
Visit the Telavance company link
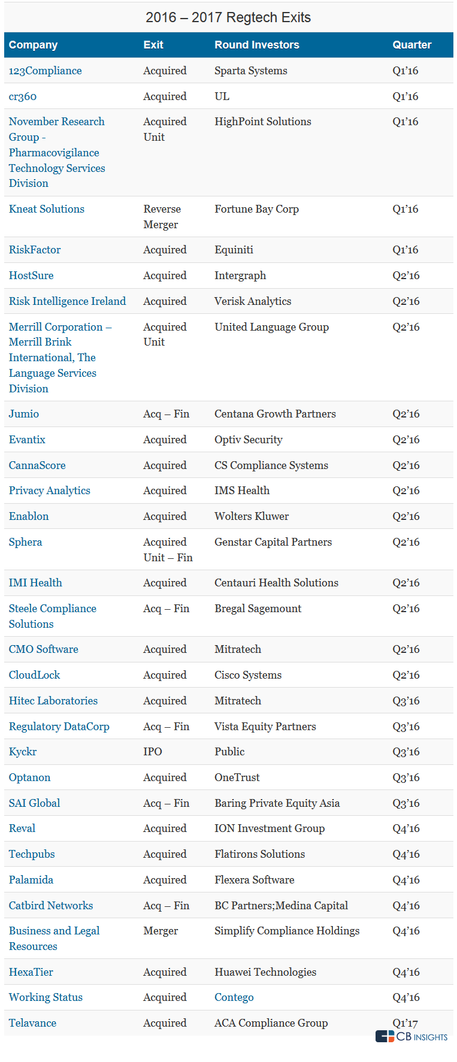point(32,1023)
